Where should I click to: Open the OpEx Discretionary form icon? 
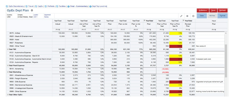[x=7, y=6]
